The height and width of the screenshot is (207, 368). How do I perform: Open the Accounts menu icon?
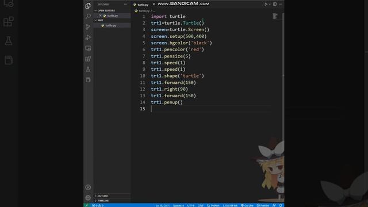pyautogui.click(x=88, y=187)
